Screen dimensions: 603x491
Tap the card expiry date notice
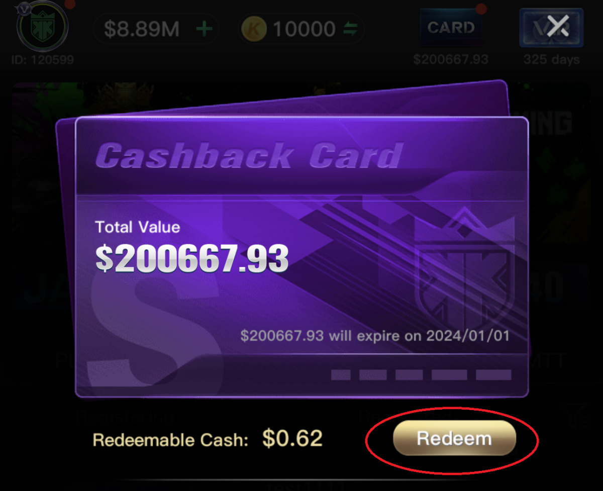tap(375, 336)
